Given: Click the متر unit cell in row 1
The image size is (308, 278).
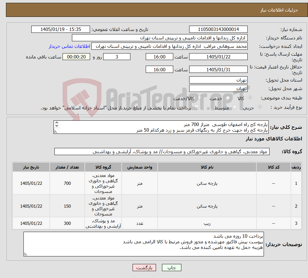Looking at the screenshot, I should click(139, 184).
